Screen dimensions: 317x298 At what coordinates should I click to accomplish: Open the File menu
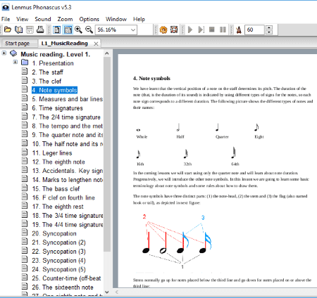click(6, 19)
